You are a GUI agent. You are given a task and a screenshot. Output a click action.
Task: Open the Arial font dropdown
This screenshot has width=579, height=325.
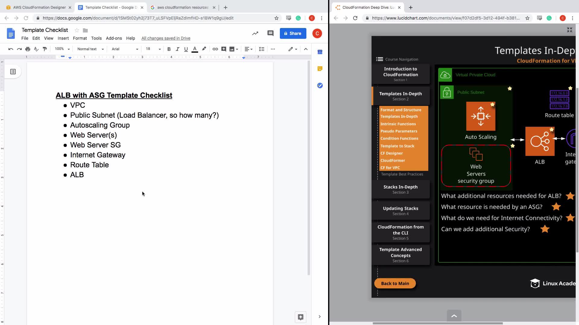(125, 49)
